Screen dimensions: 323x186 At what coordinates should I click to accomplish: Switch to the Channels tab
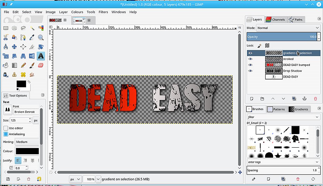click(275, 19)
